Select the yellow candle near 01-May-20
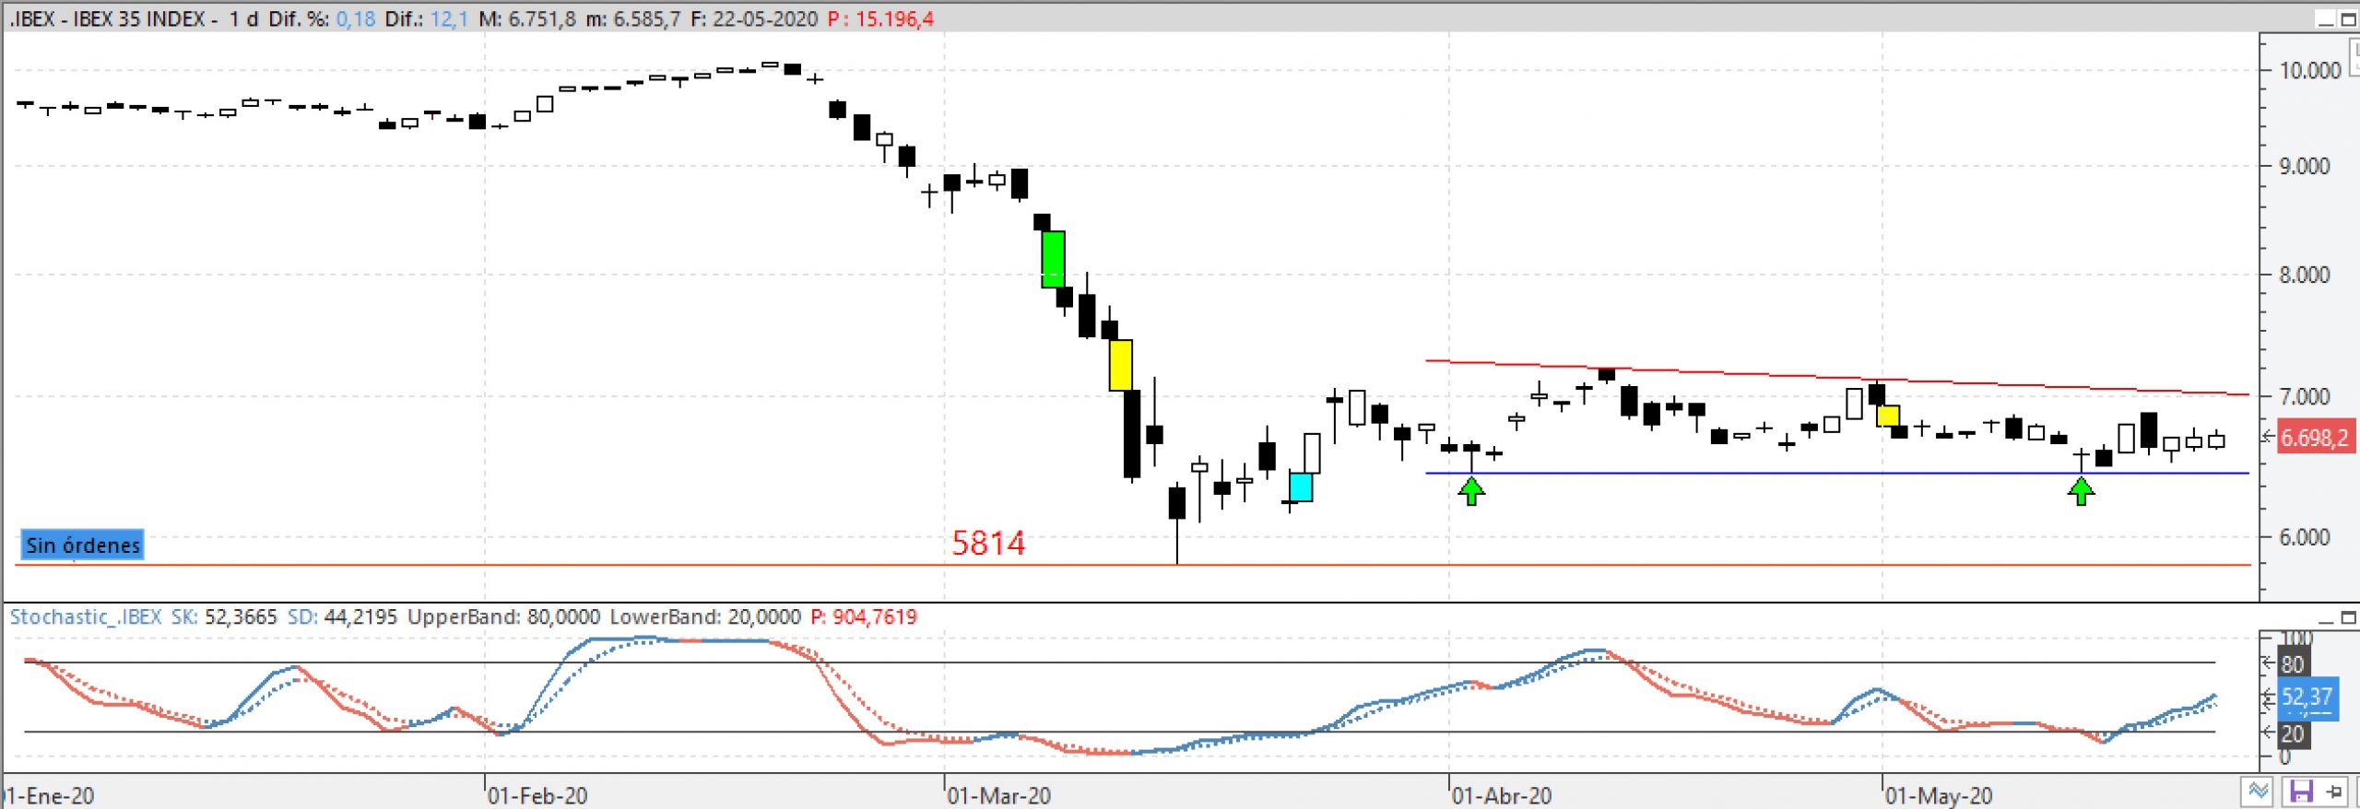The height and width of the screenshot is (809, 2360). tap(1888, 416)
